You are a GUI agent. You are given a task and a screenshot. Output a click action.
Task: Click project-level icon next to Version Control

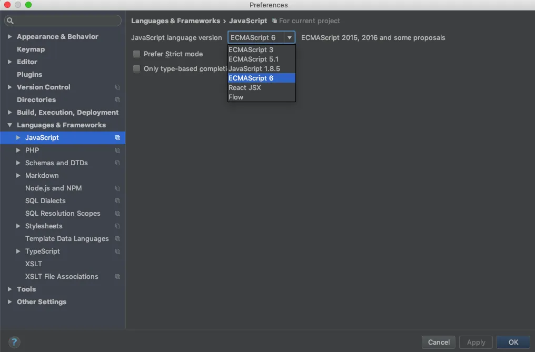tap(117, 87)
